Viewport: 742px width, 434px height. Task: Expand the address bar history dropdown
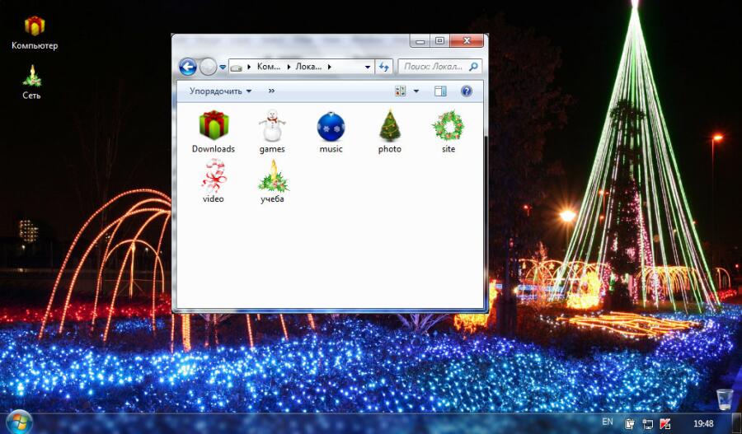[368, 67]
